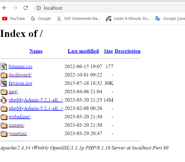185x162 pixels.
Task: Open the img/ directory link
Action: [13, 92]
